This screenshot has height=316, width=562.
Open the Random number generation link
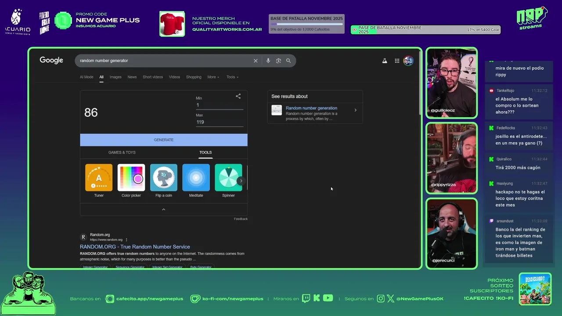coord(311,108)
